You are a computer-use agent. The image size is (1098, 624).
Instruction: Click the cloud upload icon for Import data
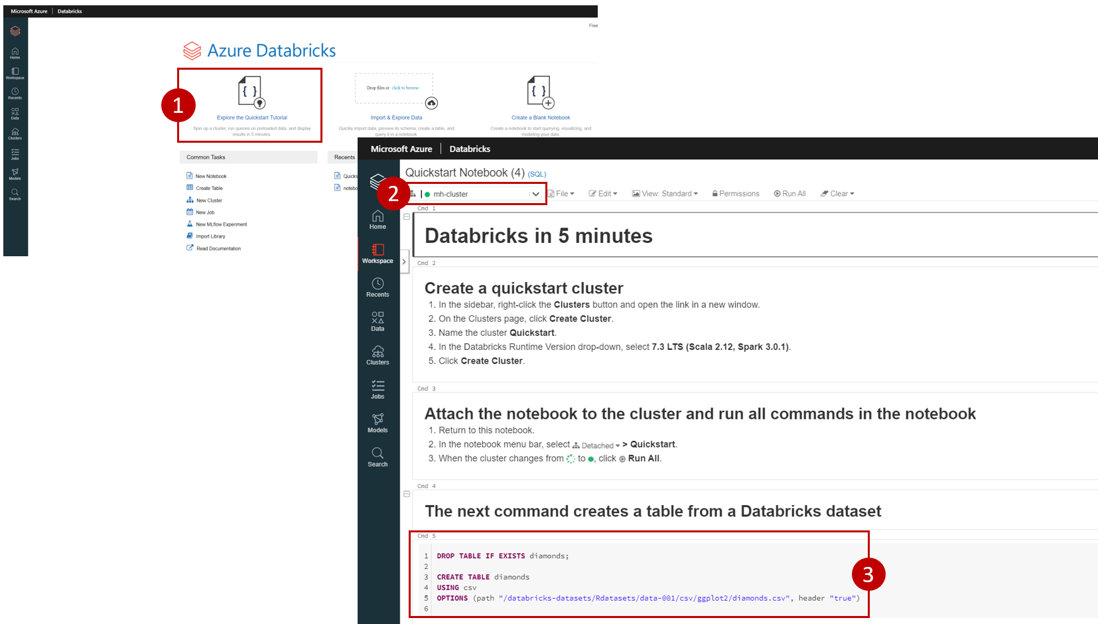point(431,103)
